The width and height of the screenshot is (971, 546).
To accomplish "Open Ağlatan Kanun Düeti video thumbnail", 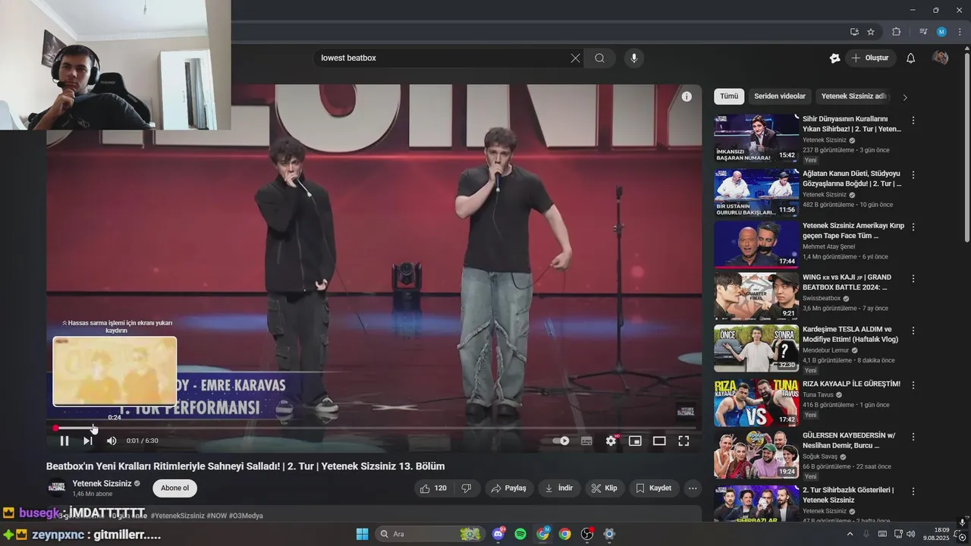I will [756, 193].
